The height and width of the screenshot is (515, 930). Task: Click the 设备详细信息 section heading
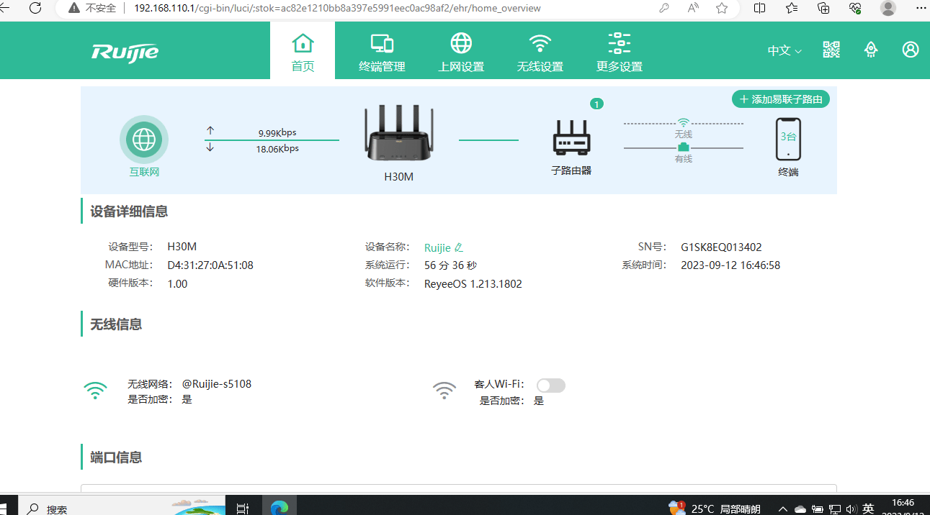[129, 211]
